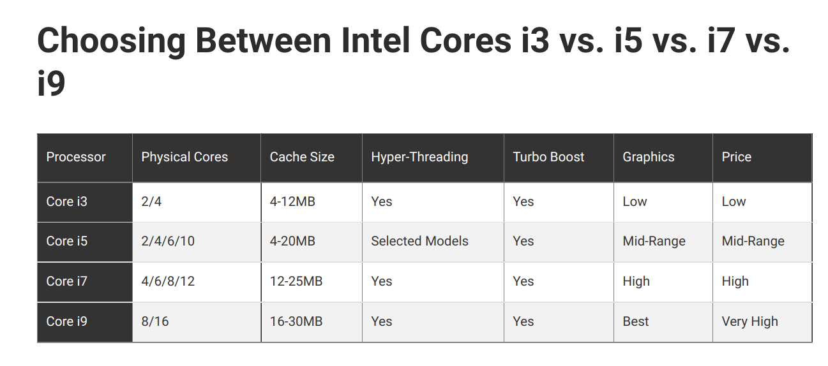Click the 4-12MB cache cell

[292, 201]
